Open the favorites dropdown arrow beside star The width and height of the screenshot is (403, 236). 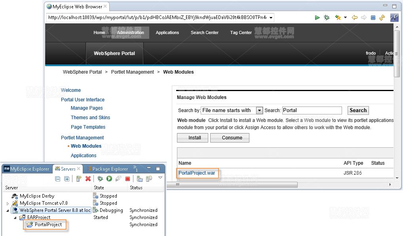[346, 17]
